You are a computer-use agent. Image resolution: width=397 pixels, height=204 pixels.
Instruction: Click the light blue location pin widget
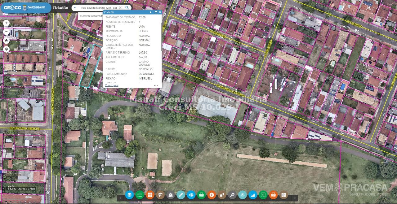243,195
